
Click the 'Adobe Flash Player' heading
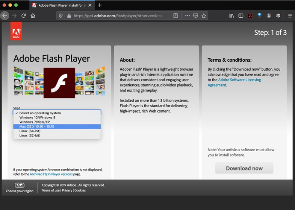[x=51, y=58]
